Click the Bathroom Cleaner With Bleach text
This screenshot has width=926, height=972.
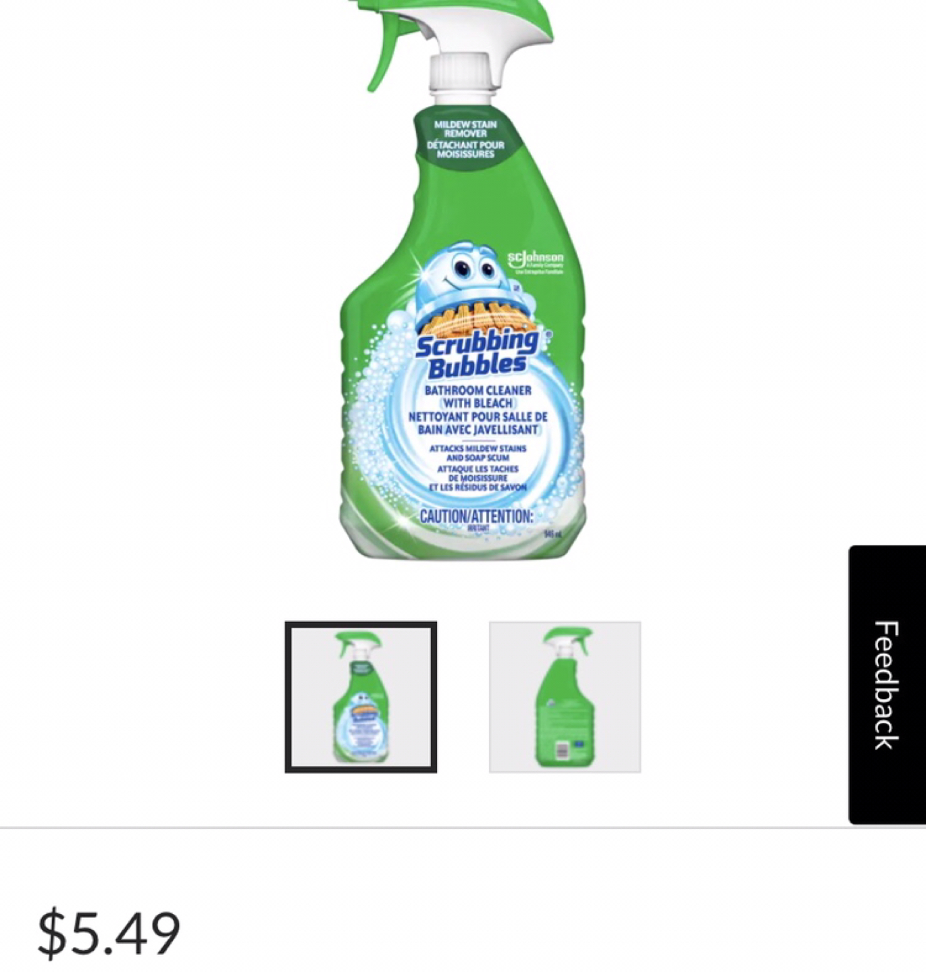tap(478, 396)
